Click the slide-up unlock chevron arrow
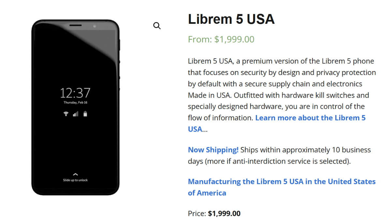This screenshot has height=220, width=391. (x=75, y=173)
